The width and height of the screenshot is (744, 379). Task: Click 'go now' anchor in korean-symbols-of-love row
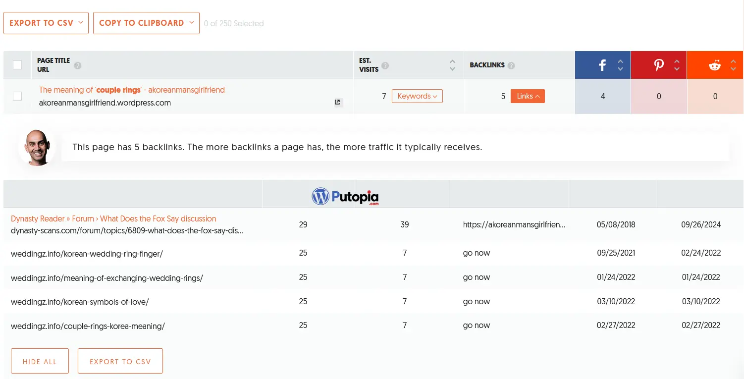click(477, 301)
